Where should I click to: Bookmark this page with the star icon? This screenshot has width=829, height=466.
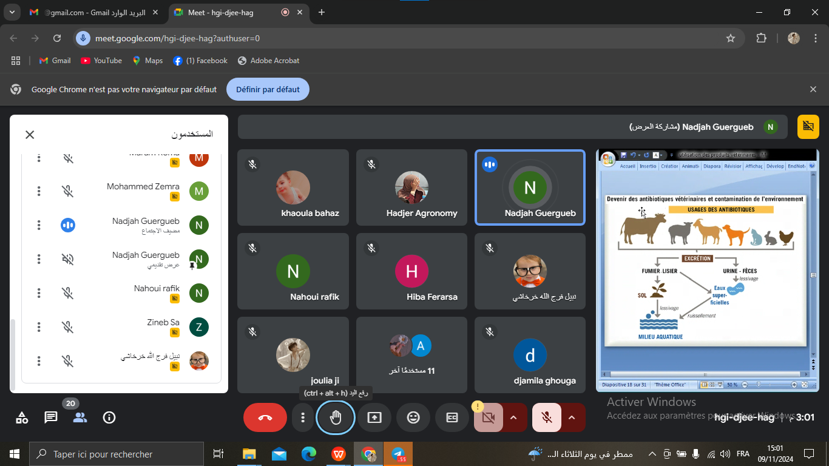(x=731, y=38)
